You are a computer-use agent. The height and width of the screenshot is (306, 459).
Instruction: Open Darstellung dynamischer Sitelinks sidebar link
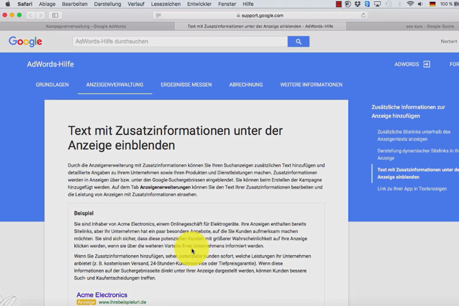pos(418,154)
